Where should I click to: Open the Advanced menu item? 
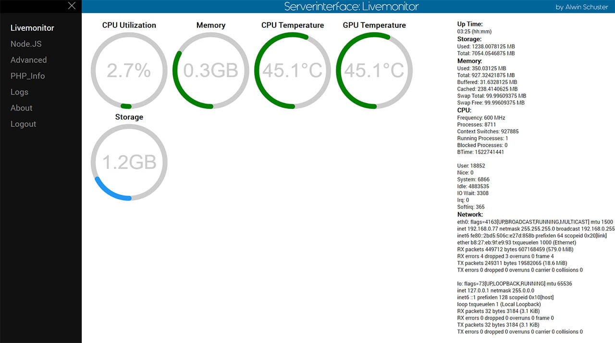29,60
